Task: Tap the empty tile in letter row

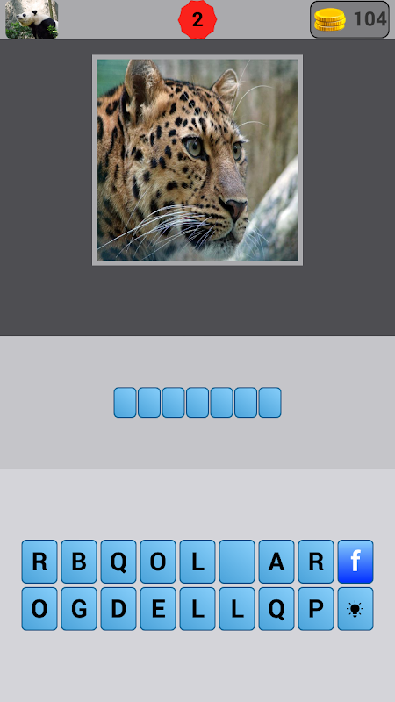Action: pos(237,562)
